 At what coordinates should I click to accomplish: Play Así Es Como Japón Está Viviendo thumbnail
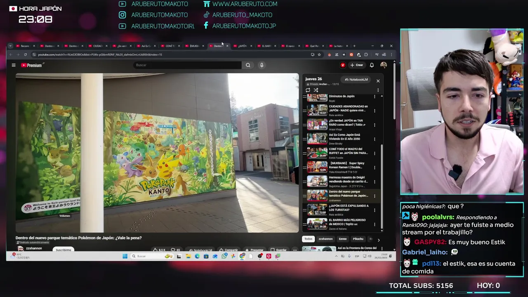pos(317,139)
